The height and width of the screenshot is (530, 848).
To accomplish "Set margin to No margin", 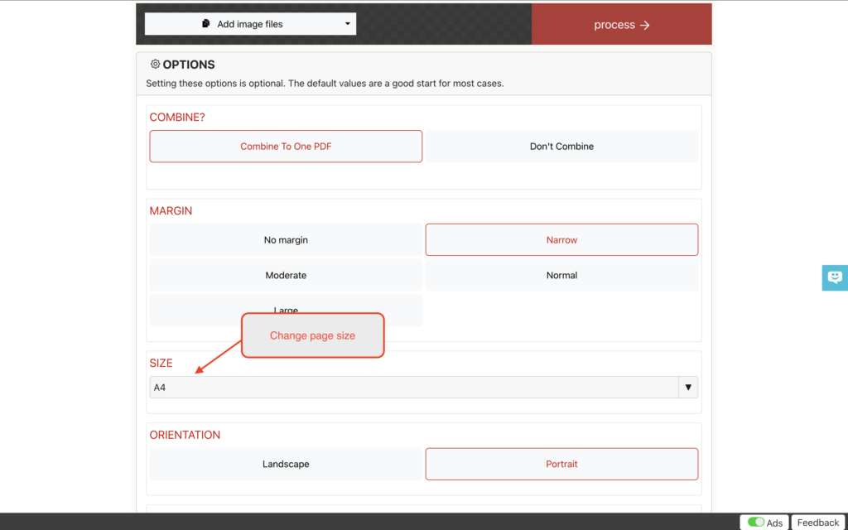I will [x=286, y=239].
